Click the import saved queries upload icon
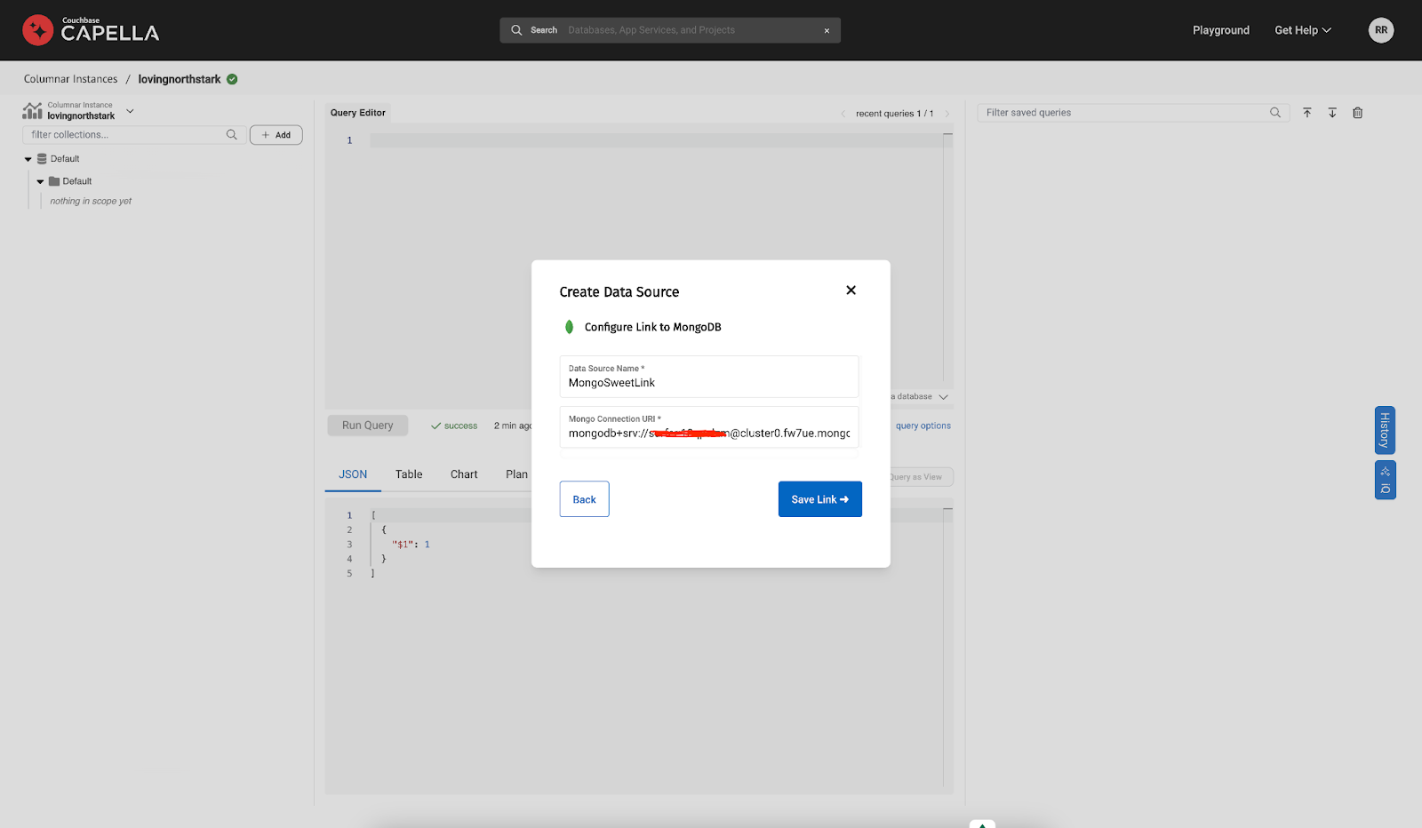 click(1307, 113)
